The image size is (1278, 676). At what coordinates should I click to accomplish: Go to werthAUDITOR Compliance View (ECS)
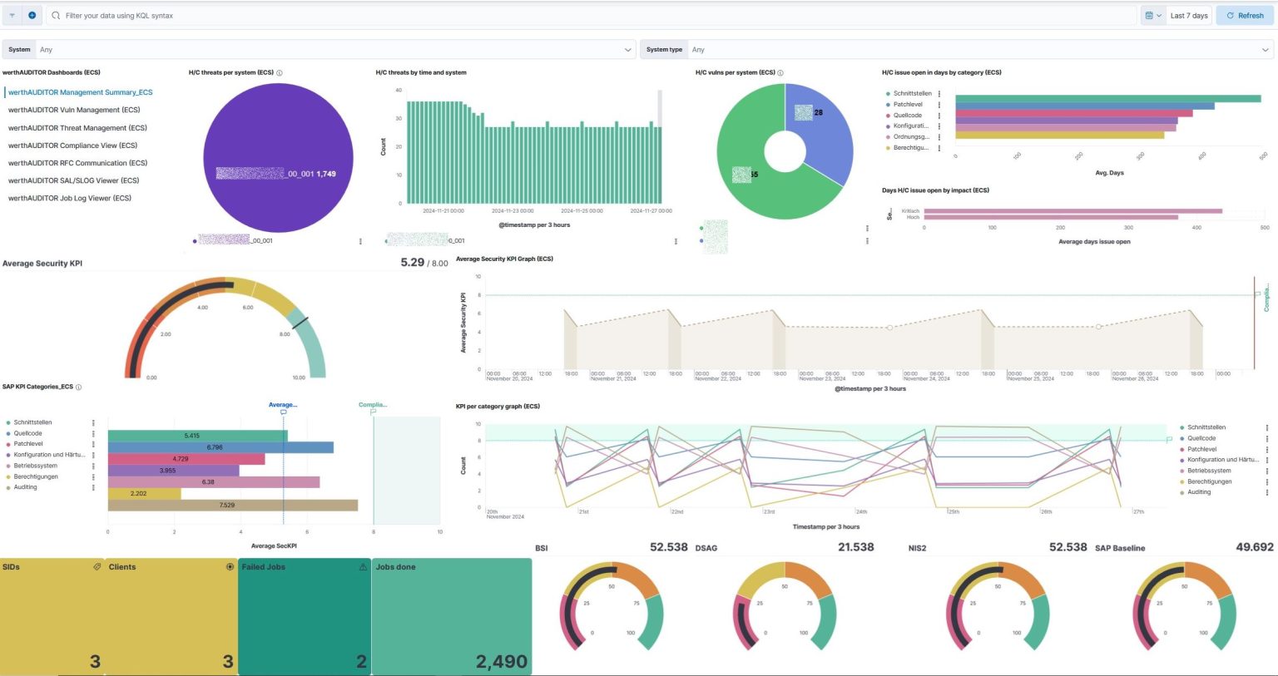pos(72,146)
